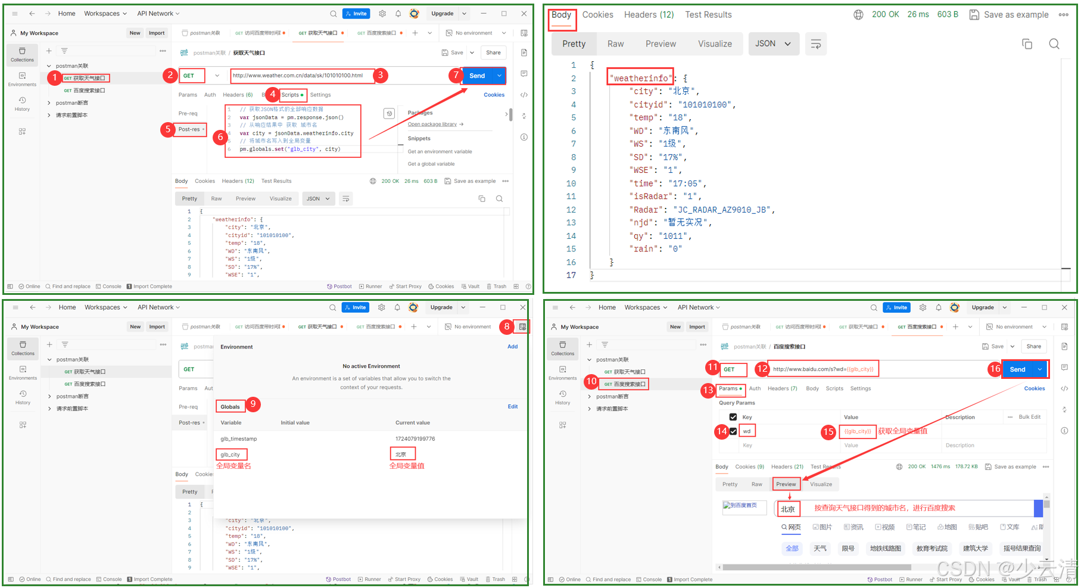Select the Collections sidebar icon in the weather request window
The height and width of the screenshot is (588, 1081).
(x=22, y=55)
